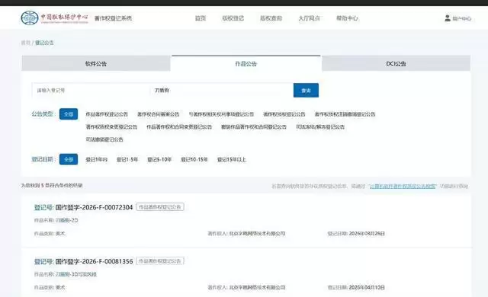Switch to the DCI公告 tab

click(x=396, y=64)
